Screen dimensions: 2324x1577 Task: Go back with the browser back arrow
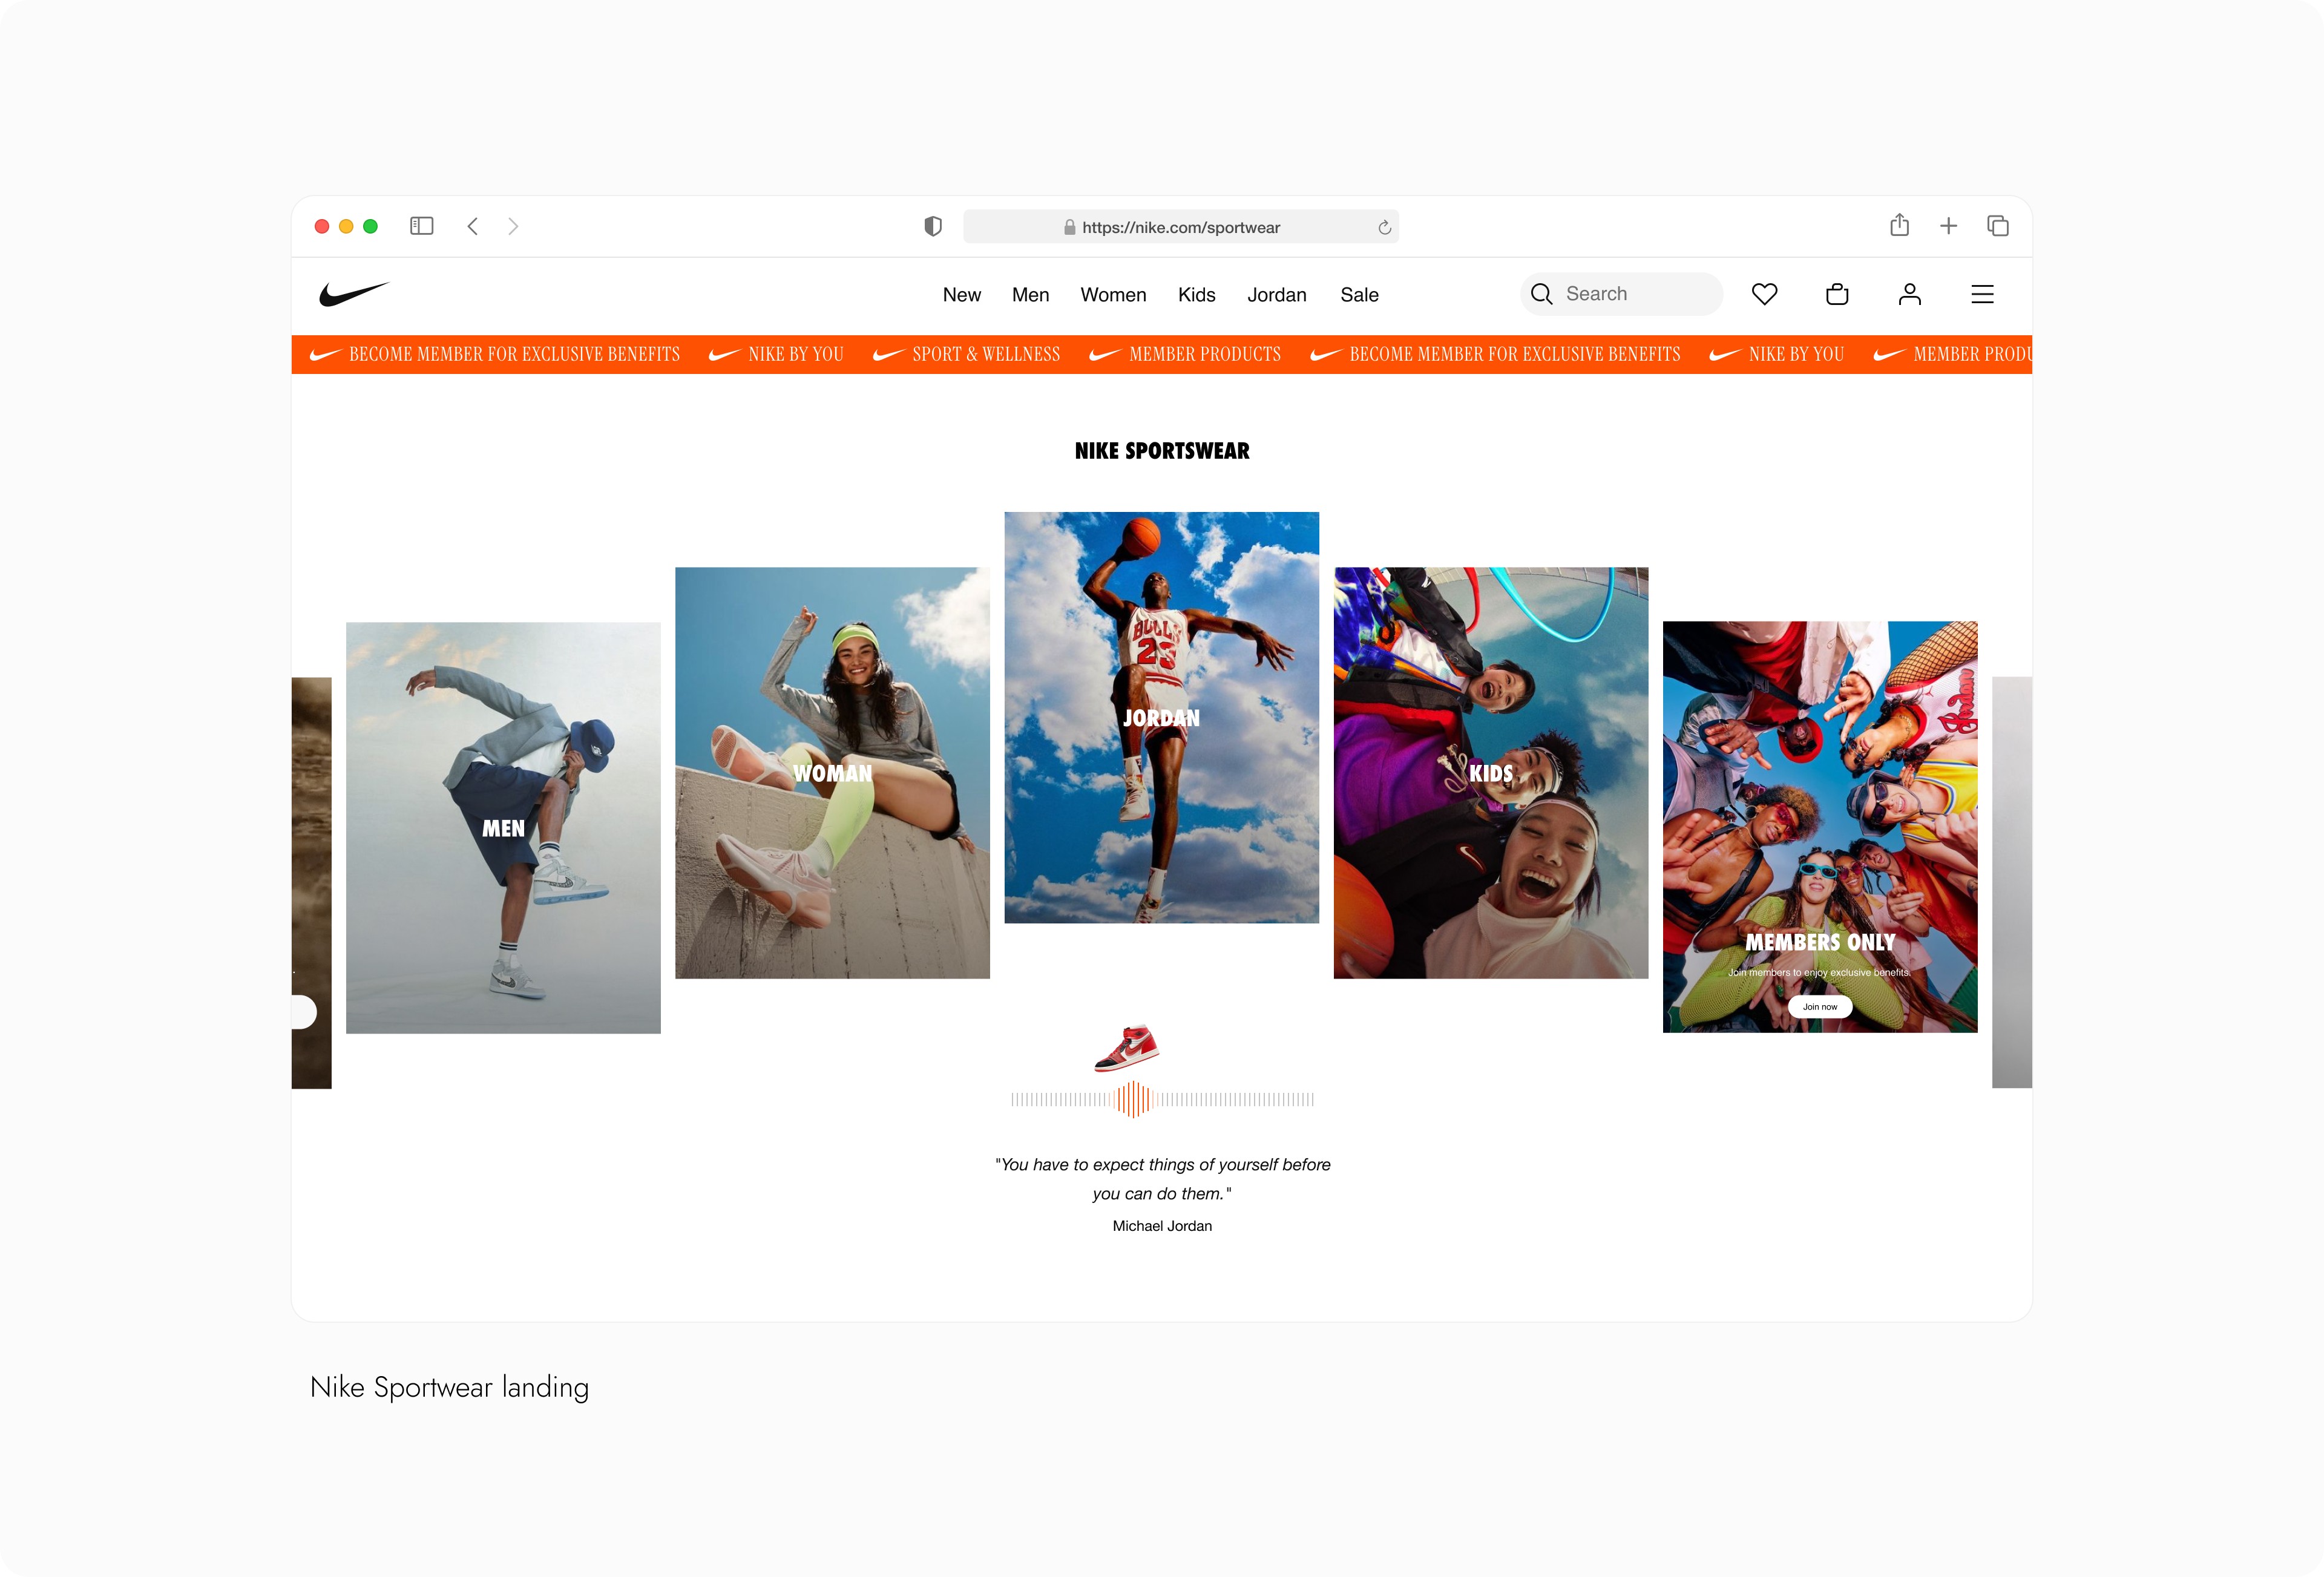click(x=473, y=226)
